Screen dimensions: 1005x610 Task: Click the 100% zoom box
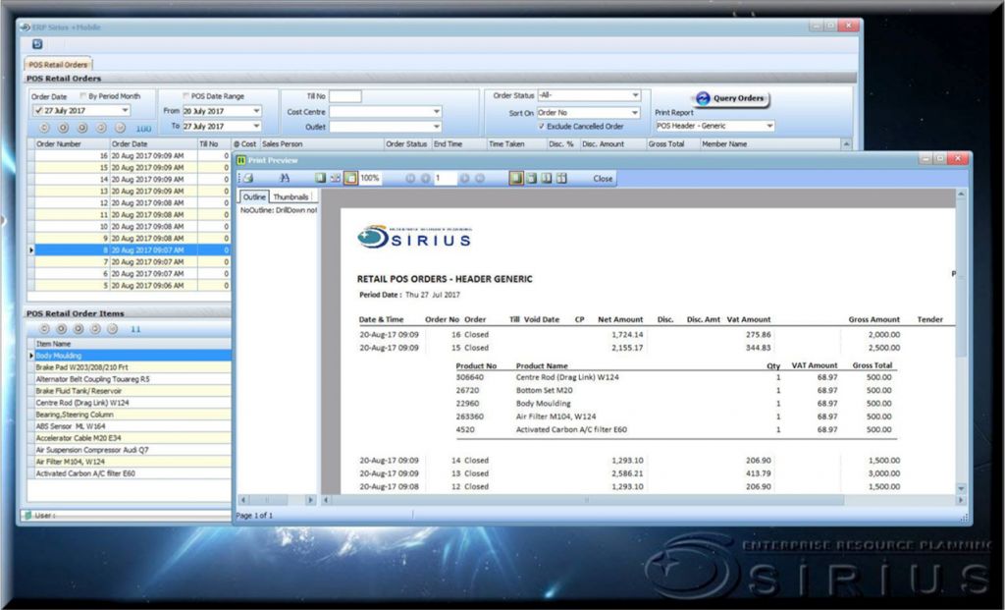(370, 179)
